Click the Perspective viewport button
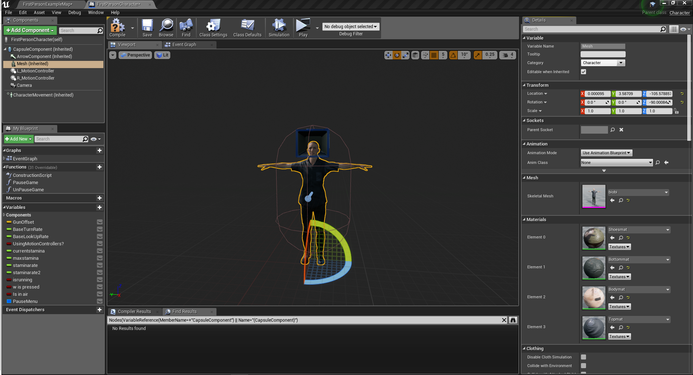The width and height of the screenshot is (693, 375). (135, 55)
